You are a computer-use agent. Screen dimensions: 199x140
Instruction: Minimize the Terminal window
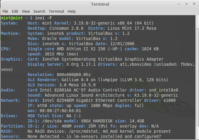[x=179, y=4]
